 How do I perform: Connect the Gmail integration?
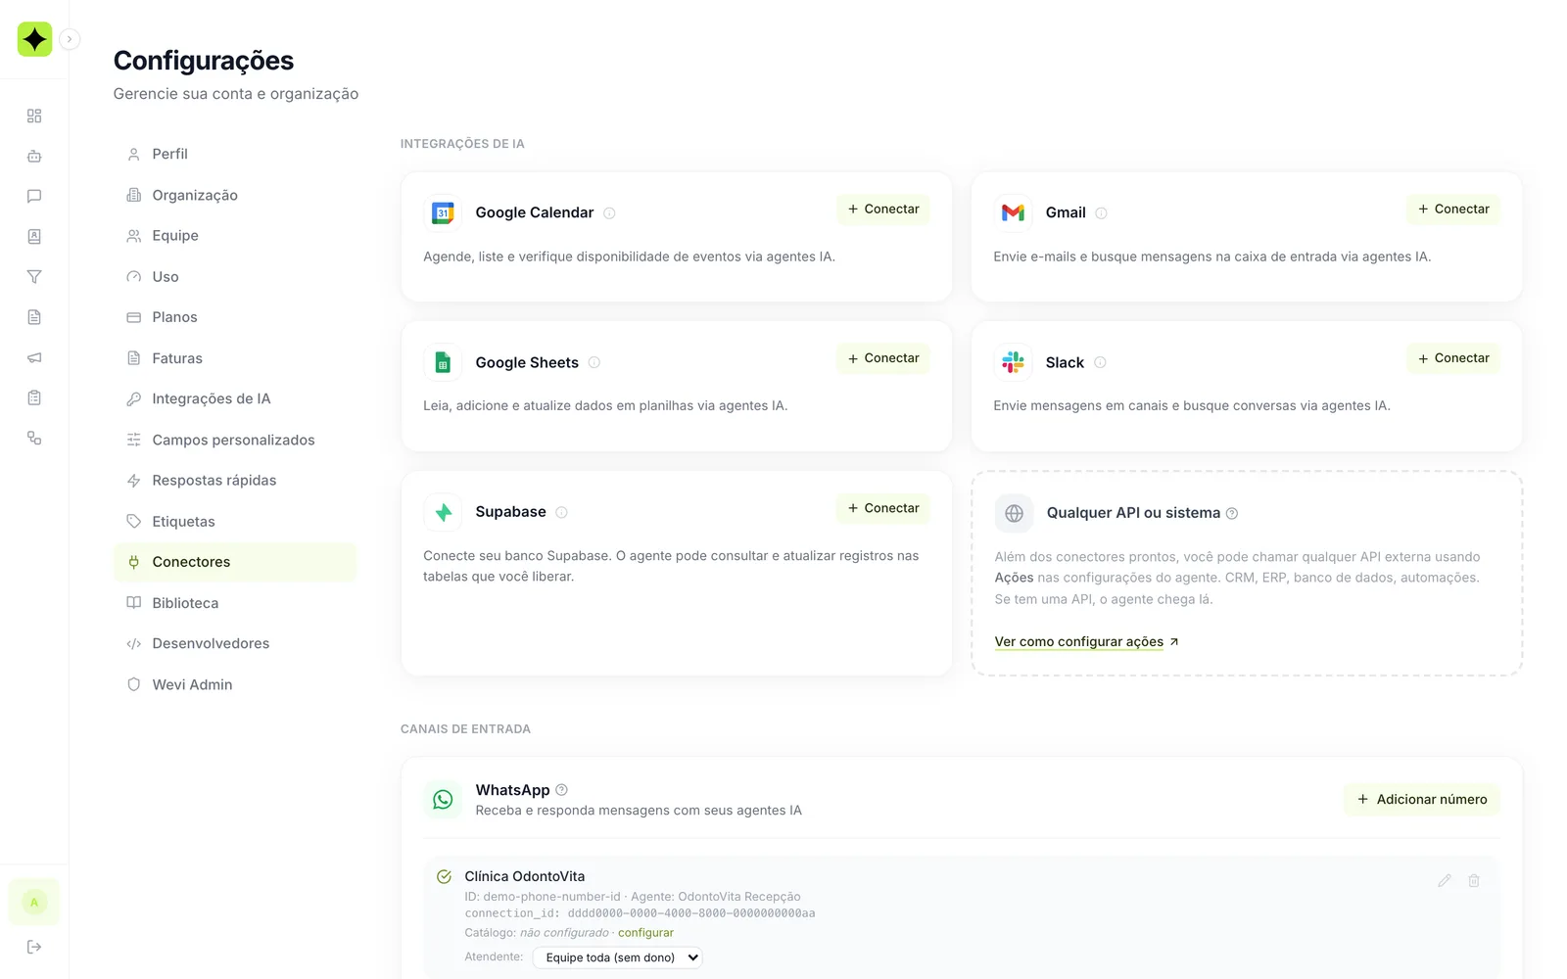tap(1452, 210)
